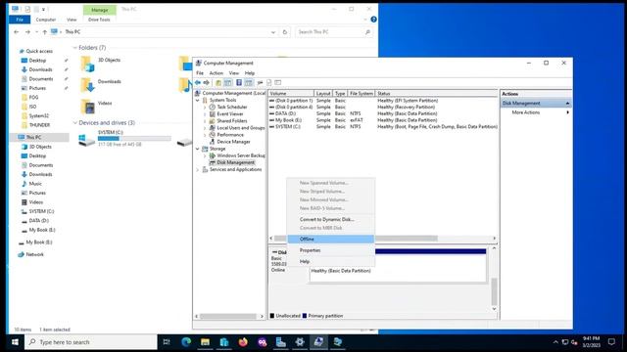
Task: Select the My Book (E:) row in volume list
Action: tap(383, 120)
